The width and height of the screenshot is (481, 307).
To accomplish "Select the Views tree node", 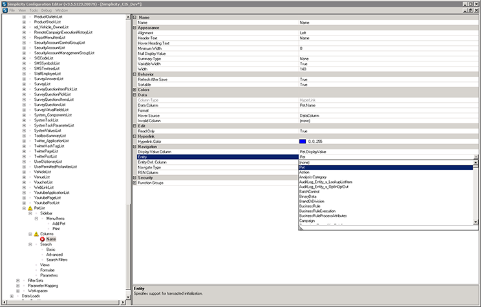I will point(45,265).
